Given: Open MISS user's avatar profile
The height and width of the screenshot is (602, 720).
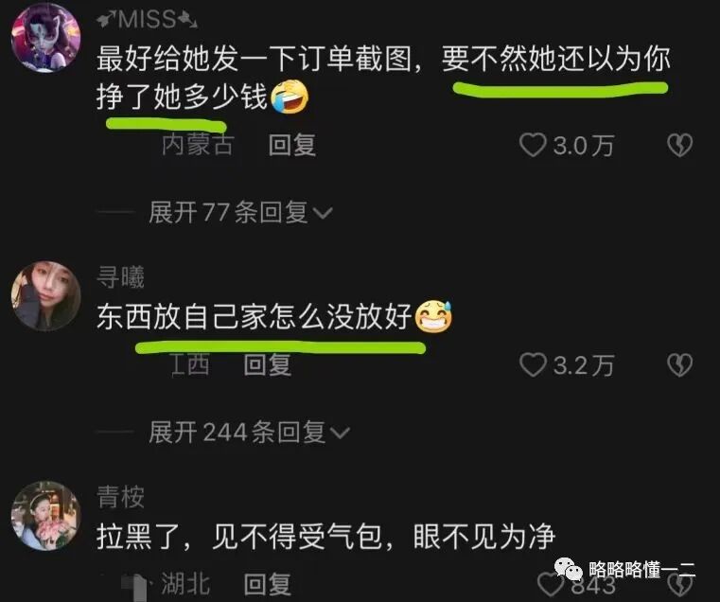Looking at the screenshot, I should point(46,38).
